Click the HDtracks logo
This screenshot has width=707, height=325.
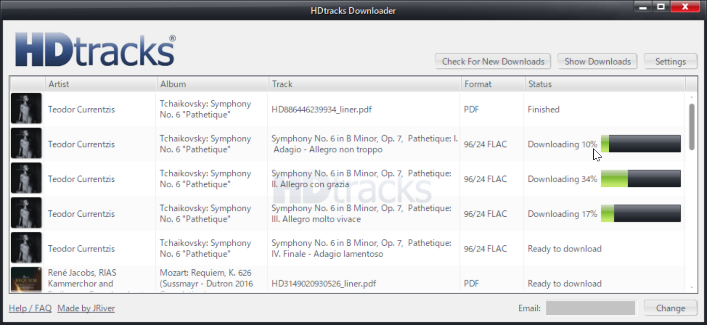[x=95, y=50]
